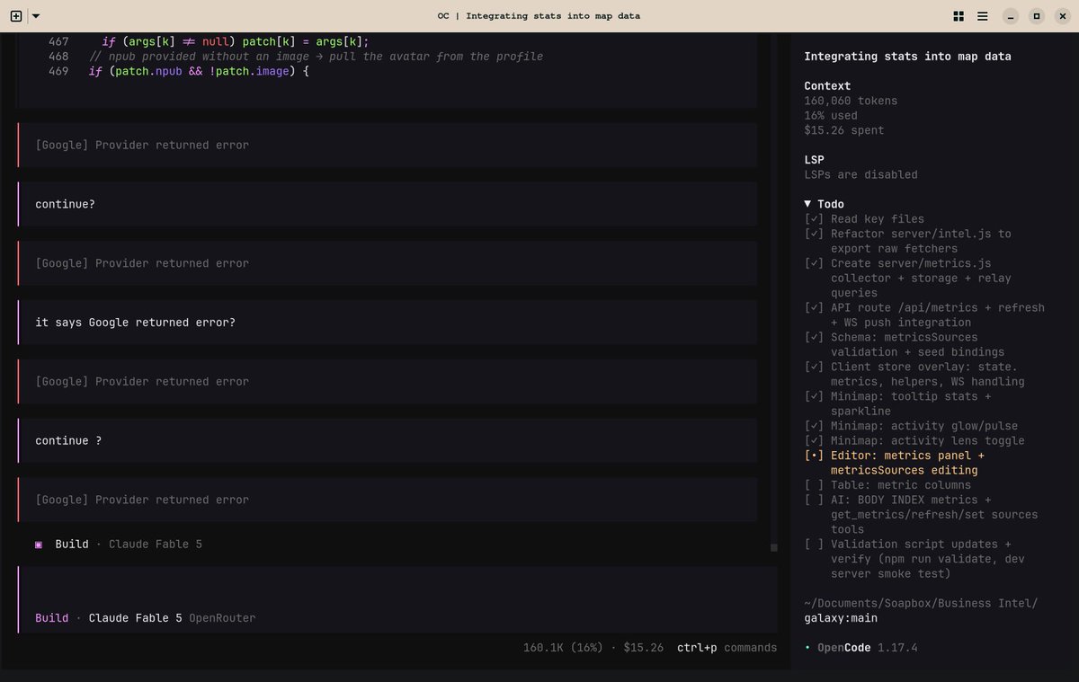Click window title 'OC | Integrating stats into map data'

(x=539, y=16)
